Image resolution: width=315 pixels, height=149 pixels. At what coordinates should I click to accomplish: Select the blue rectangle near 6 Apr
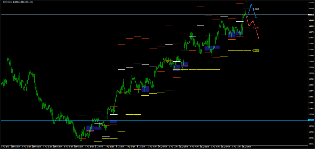tap(114, 122)
